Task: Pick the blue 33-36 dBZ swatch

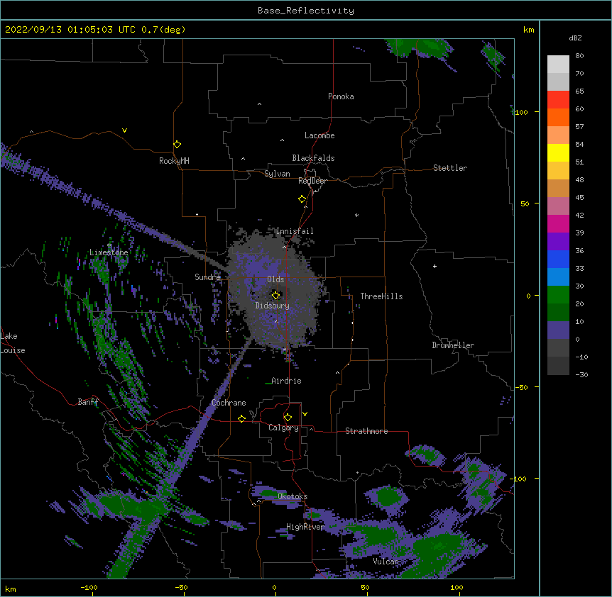Action: [x=558, y=260]
